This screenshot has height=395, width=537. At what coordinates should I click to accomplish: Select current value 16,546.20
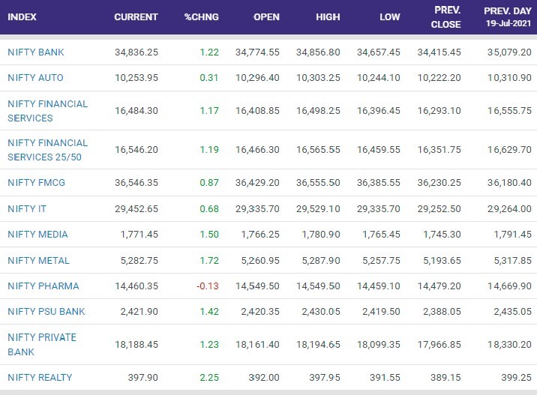point(136,150)
